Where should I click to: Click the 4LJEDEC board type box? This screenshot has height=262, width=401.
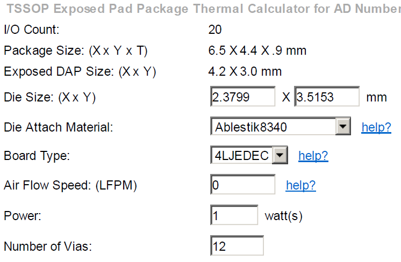(x=249, y=155)
